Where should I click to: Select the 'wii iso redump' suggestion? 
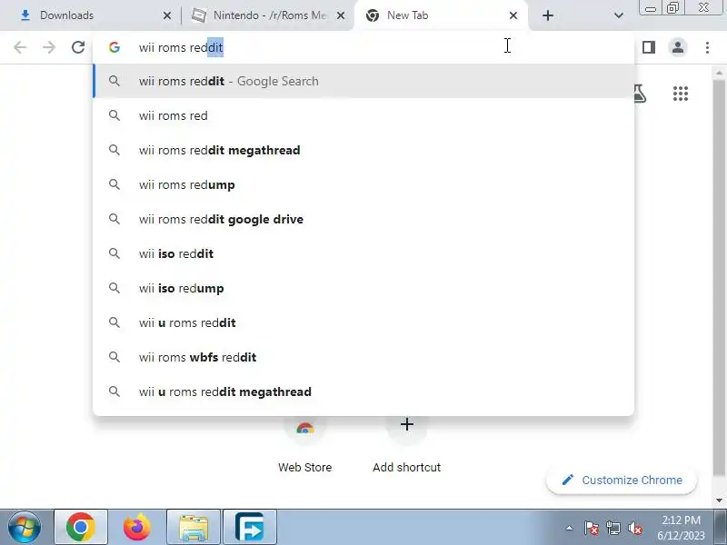(363, 288)
